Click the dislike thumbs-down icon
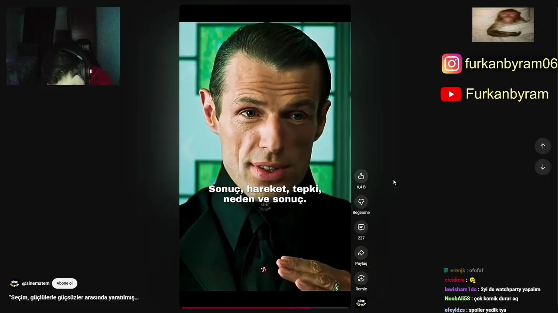The height and width of the screenshot is (313, 558). coord(361,202)
